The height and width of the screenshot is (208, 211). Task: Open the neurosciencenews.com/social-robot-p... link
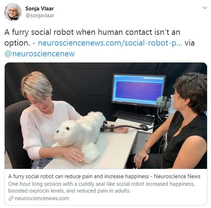pos(110,43)
